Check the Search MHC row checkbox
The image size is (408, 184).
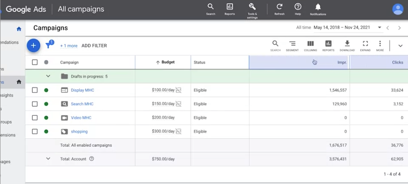(x=35, y=104)
